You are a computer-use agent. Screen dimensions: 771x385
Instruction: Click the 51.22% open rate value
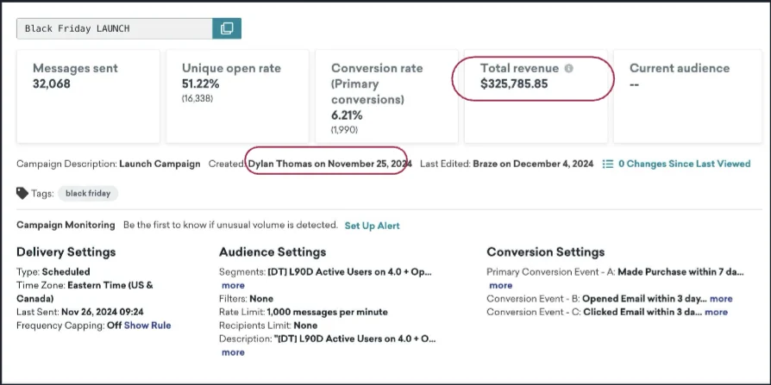pos(201,84)
